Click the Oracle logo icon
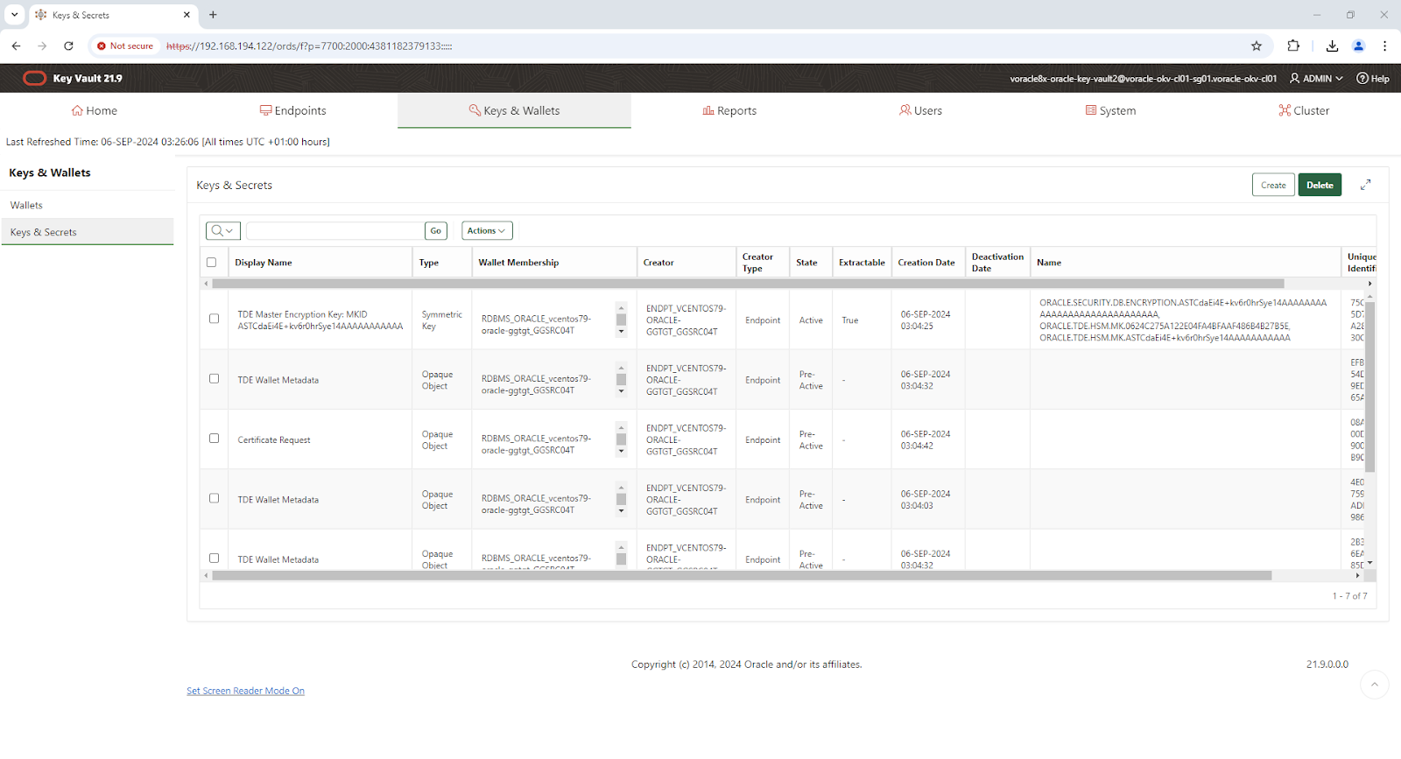 [x=34, y=78]
